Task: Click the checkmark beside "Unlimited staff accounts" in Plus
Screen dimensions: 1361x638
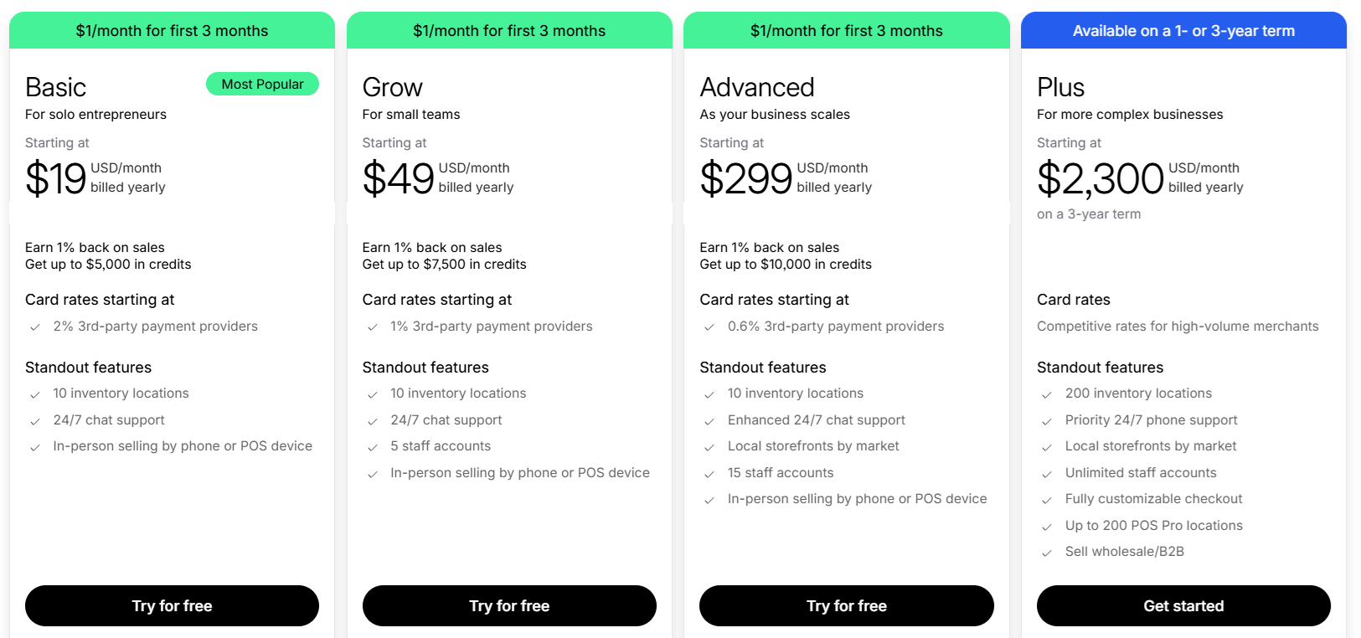Action: pos(1047,472)
